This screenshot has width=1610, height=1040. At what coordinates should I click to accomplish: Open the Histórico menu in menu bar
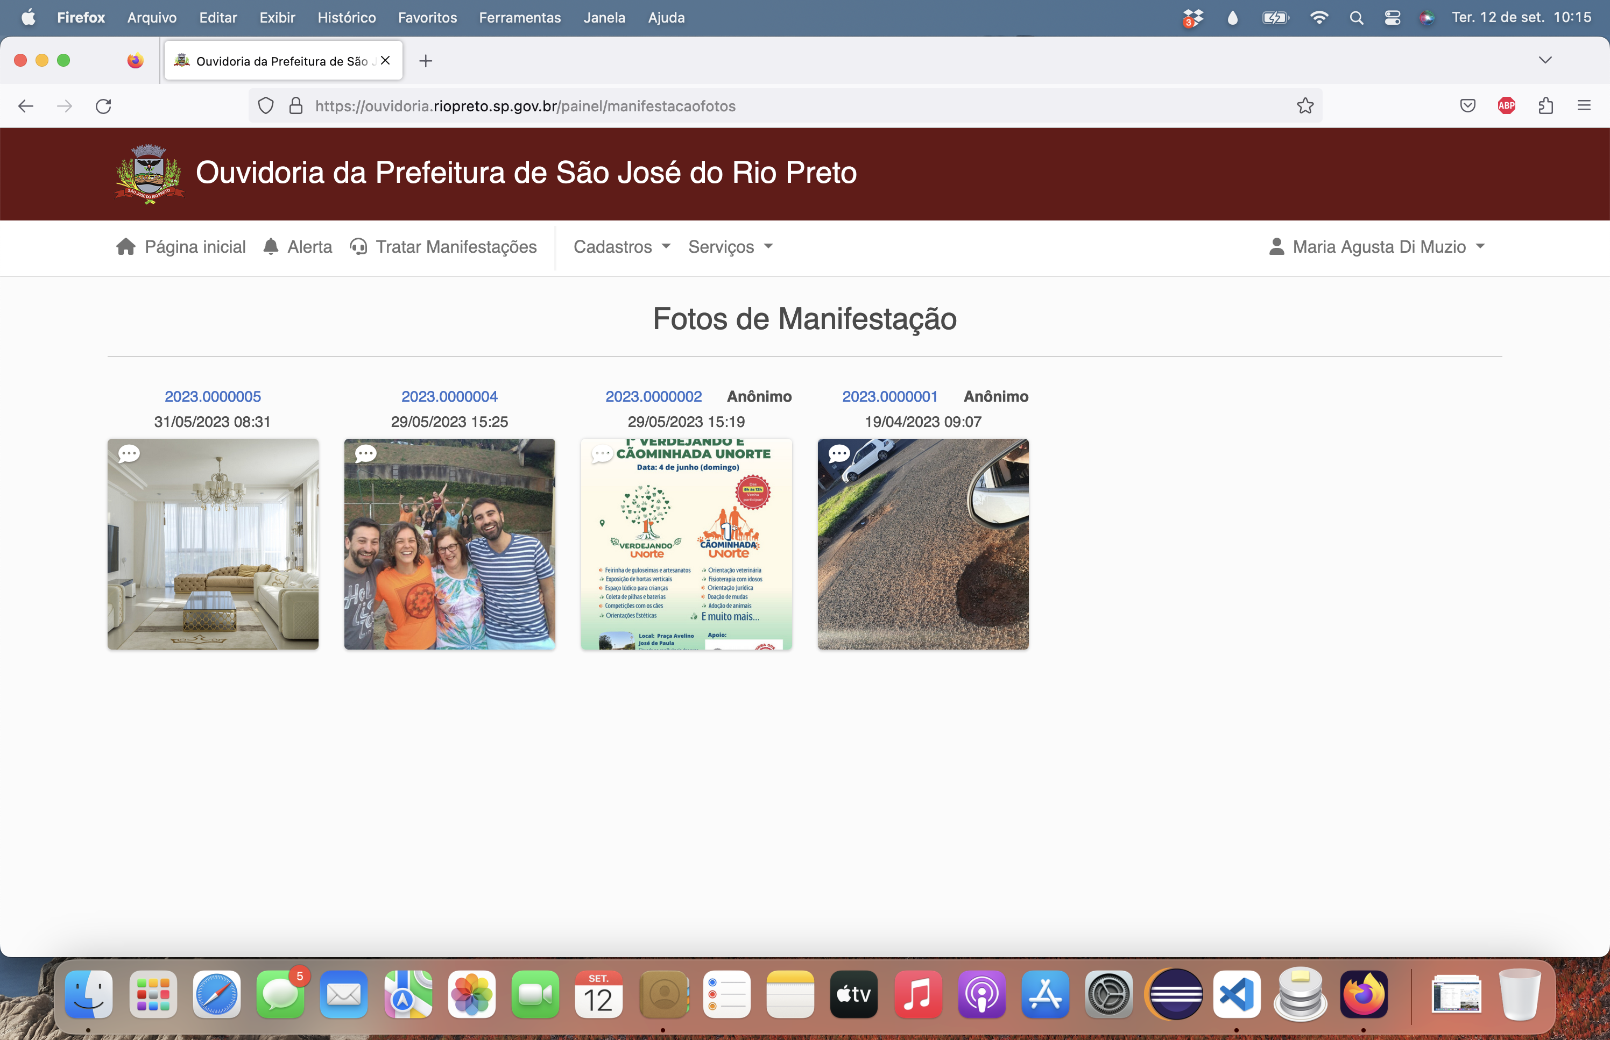pos(347,18)
